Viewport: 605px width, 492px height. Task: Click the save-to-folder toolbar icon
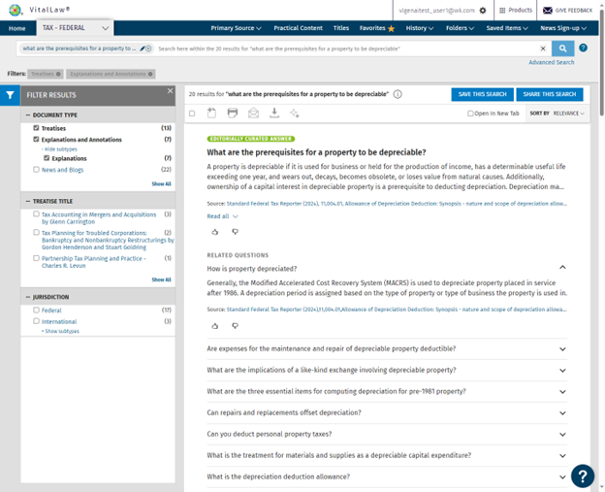211,114
